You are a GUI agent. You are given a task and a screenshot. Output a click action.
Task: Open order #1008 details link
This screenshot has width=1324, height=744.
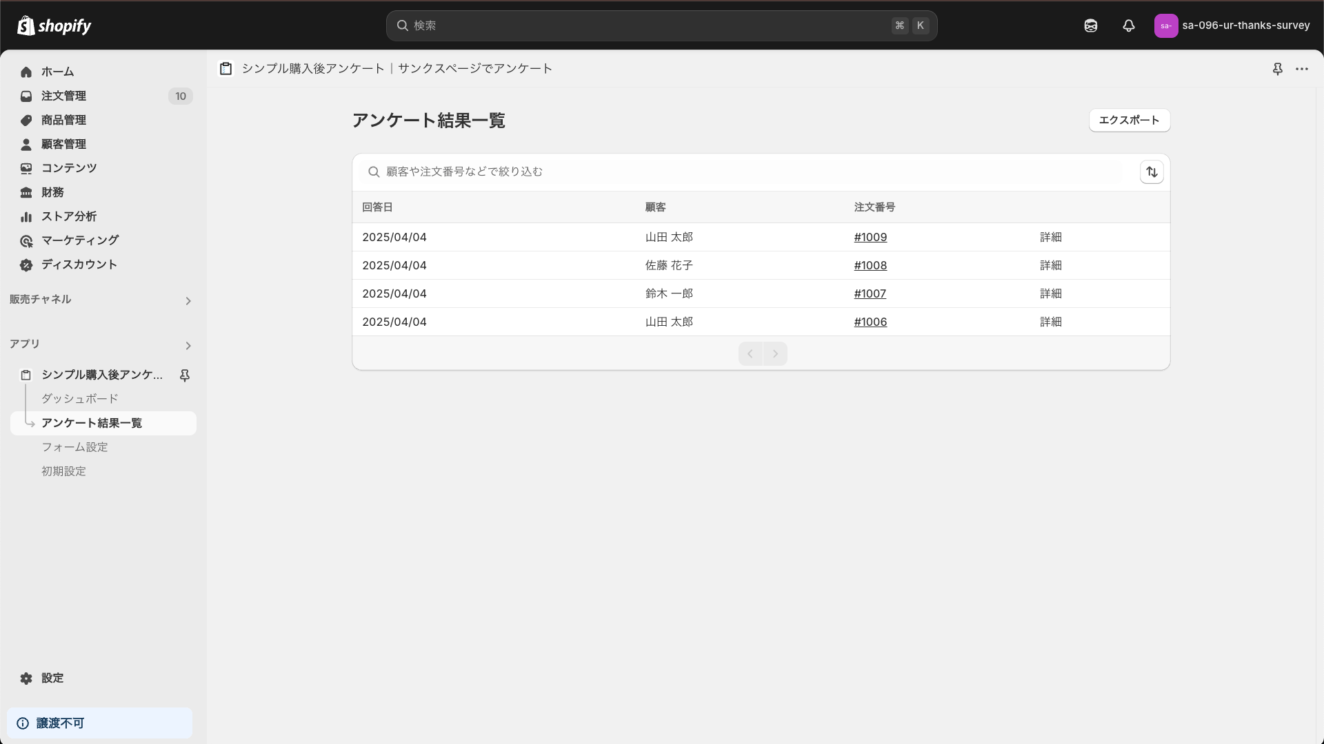pos(870,265)
